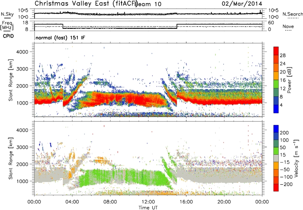Viewport: 303px width, 210px height.
Task: Pick the green 15–50 velocity swatch
Action: tap(276, 151)
